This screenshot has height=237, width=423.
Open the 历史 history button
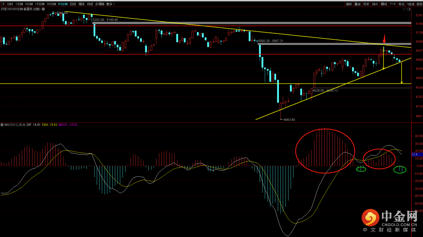click(x=366, y=4)
